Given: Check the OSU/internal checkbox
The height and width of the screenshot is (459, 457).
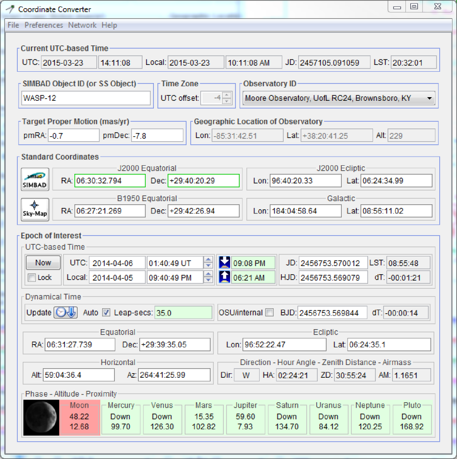Looking at the screenshot, I should pos(270,312).
